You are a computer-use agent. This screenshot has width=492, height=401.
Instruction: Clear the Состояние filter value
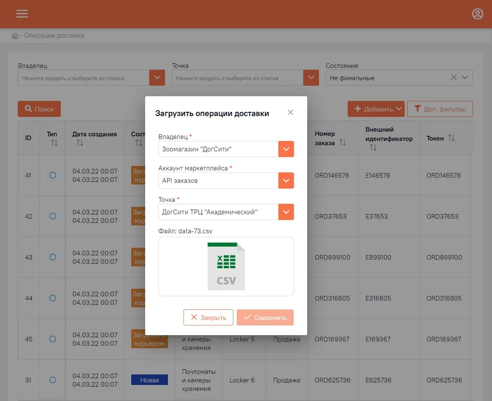454,77
